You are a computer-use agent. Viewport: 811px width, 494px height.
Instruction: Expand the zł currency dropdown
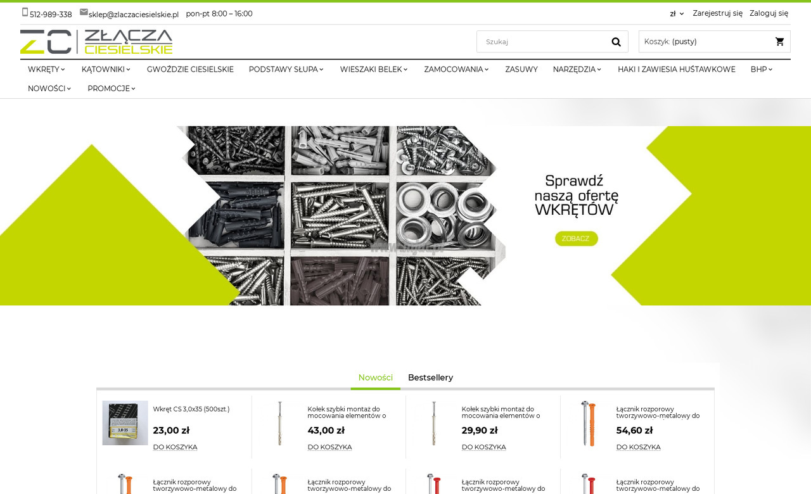tap(677, 14)
